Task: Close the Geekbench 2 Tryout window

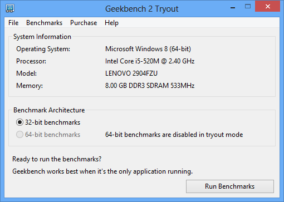Action: pos(267,7)
